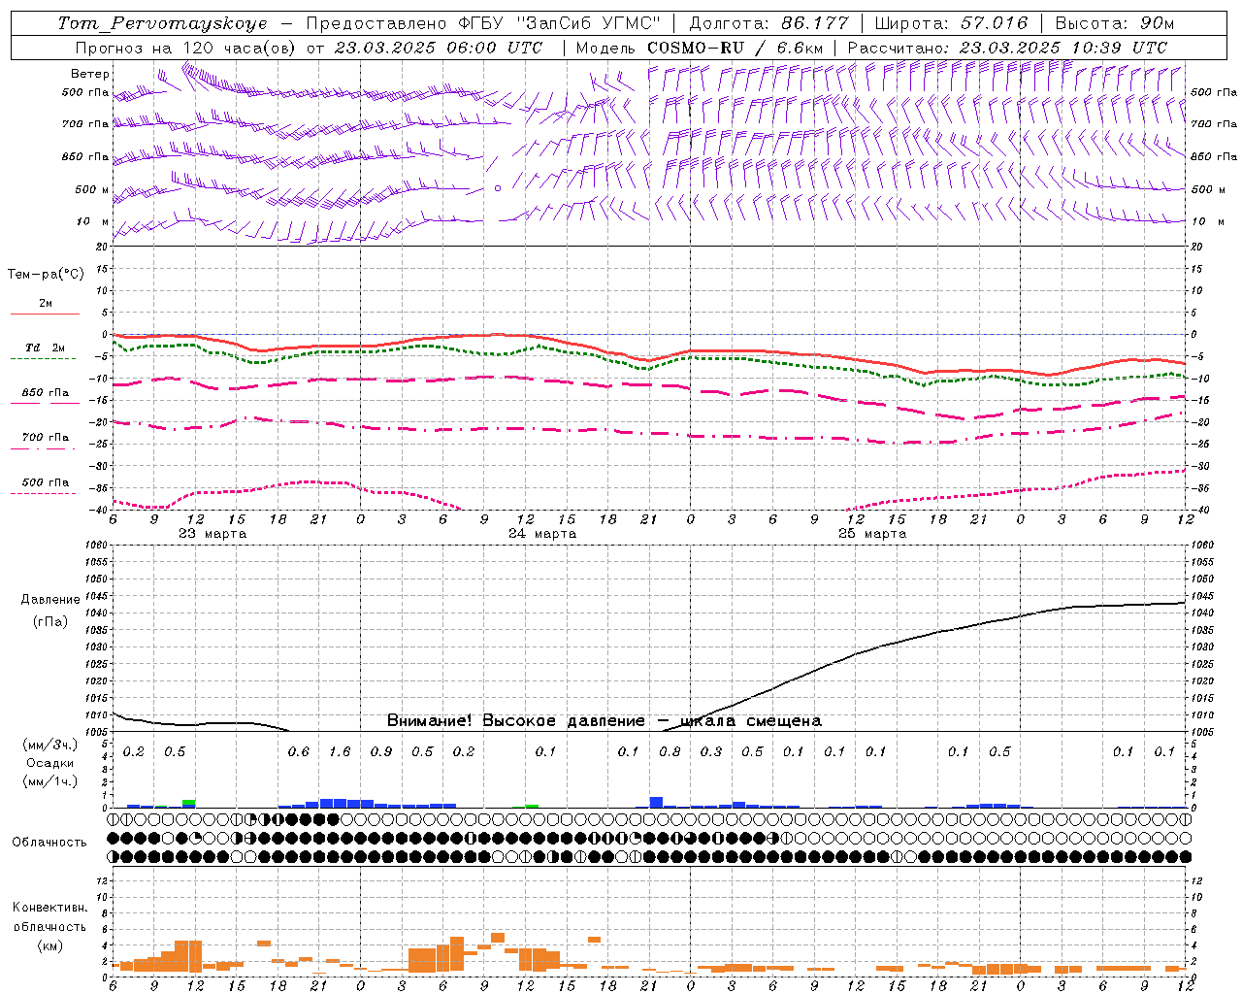This screenshot has width=1242, height=994.
Task: Click the 0.9 precipitation value
Action: click(x=381, y=752)
